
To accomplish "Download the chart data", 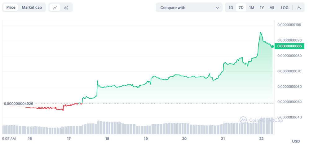I will coord(299,8).
